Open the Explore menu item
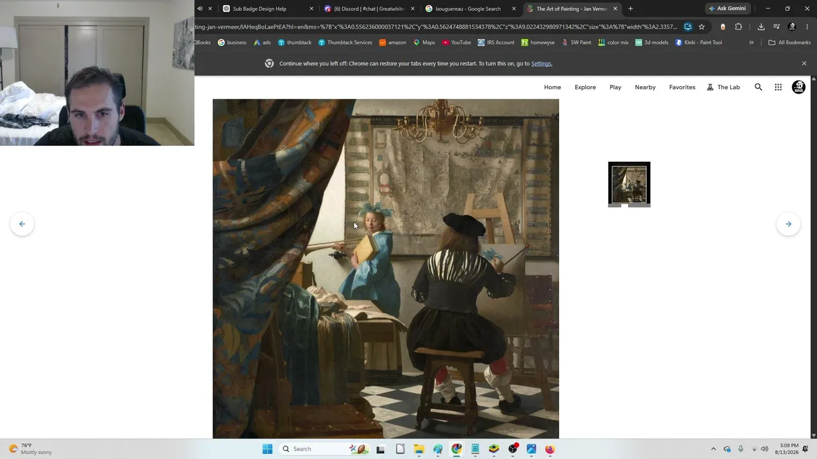Screen dimensions: 817x459 pyautogui.click(x=585, y=87)
